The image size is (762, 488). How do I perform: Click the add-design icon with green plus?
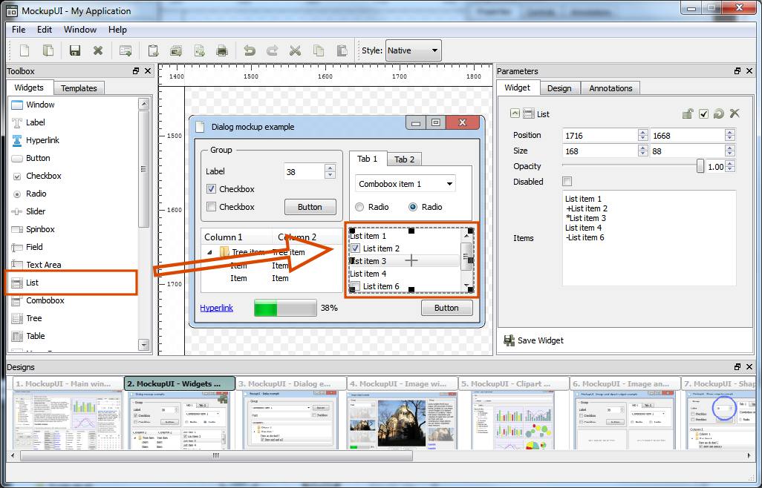click(126, 50)
